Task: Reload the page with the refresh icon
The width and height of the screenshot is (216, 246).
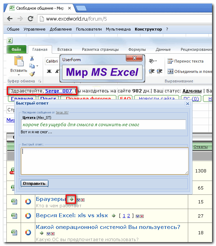Action: point(30,19)
